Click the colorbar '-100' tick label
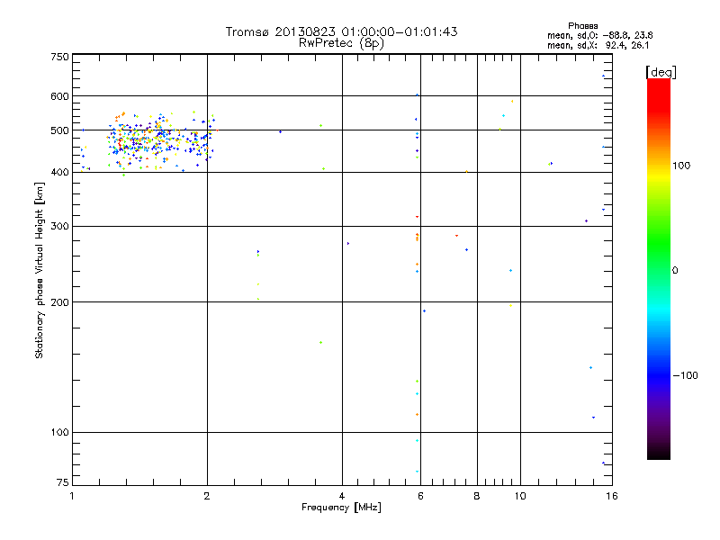This screenshot has height=540, width=720. pos(685,375)
